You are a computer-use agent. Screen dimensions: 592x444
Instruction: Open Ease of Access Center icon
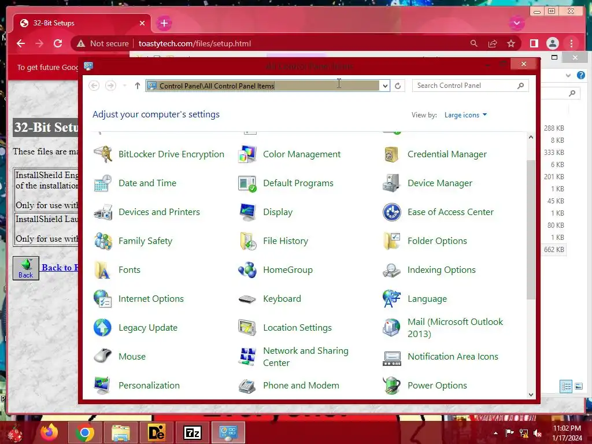pos(391,212)
